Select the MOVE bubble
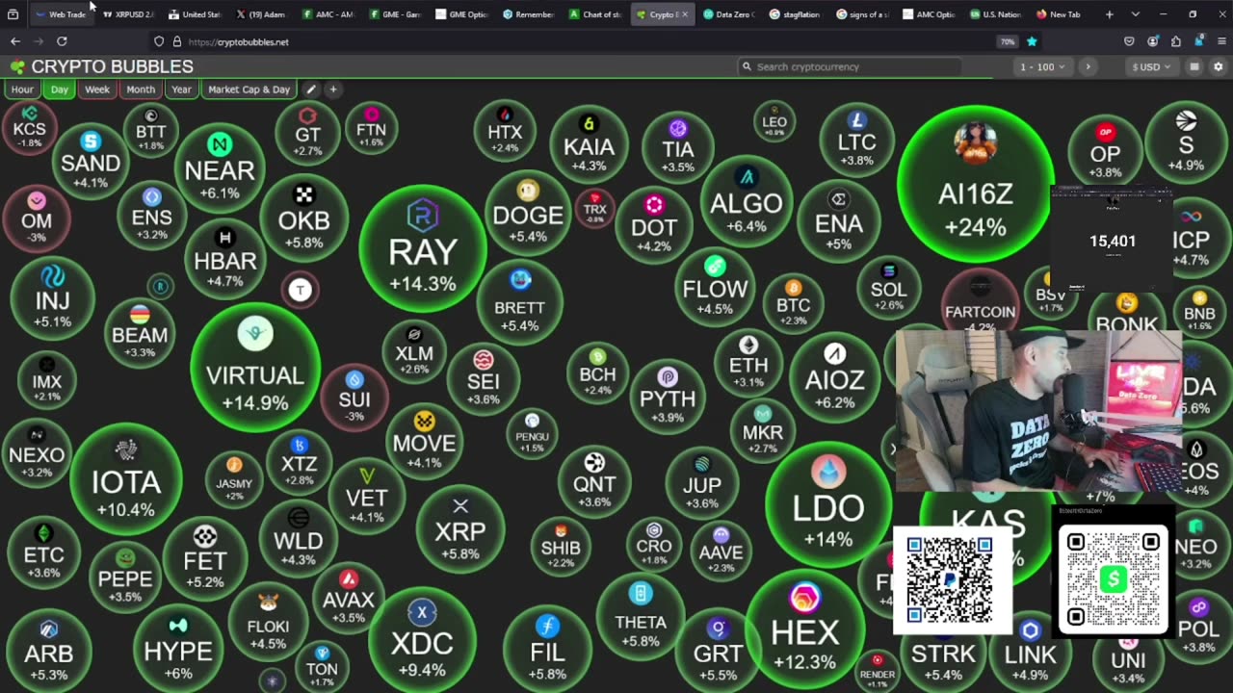 click(425, 441)
